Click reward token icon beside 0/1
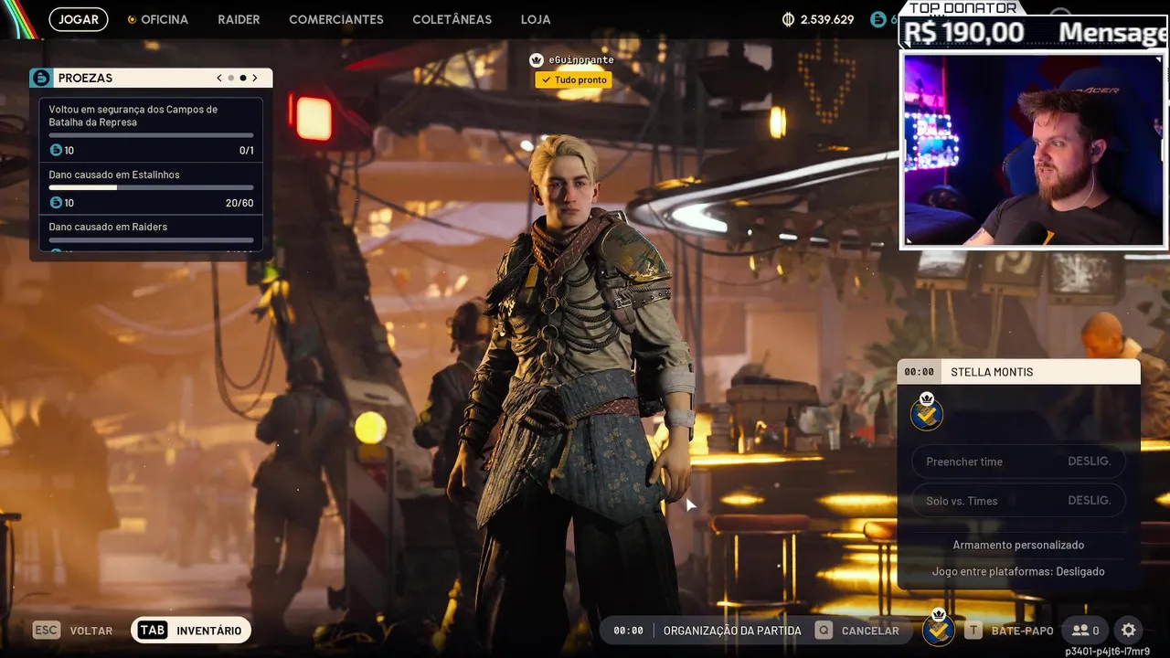 [56, 150]
